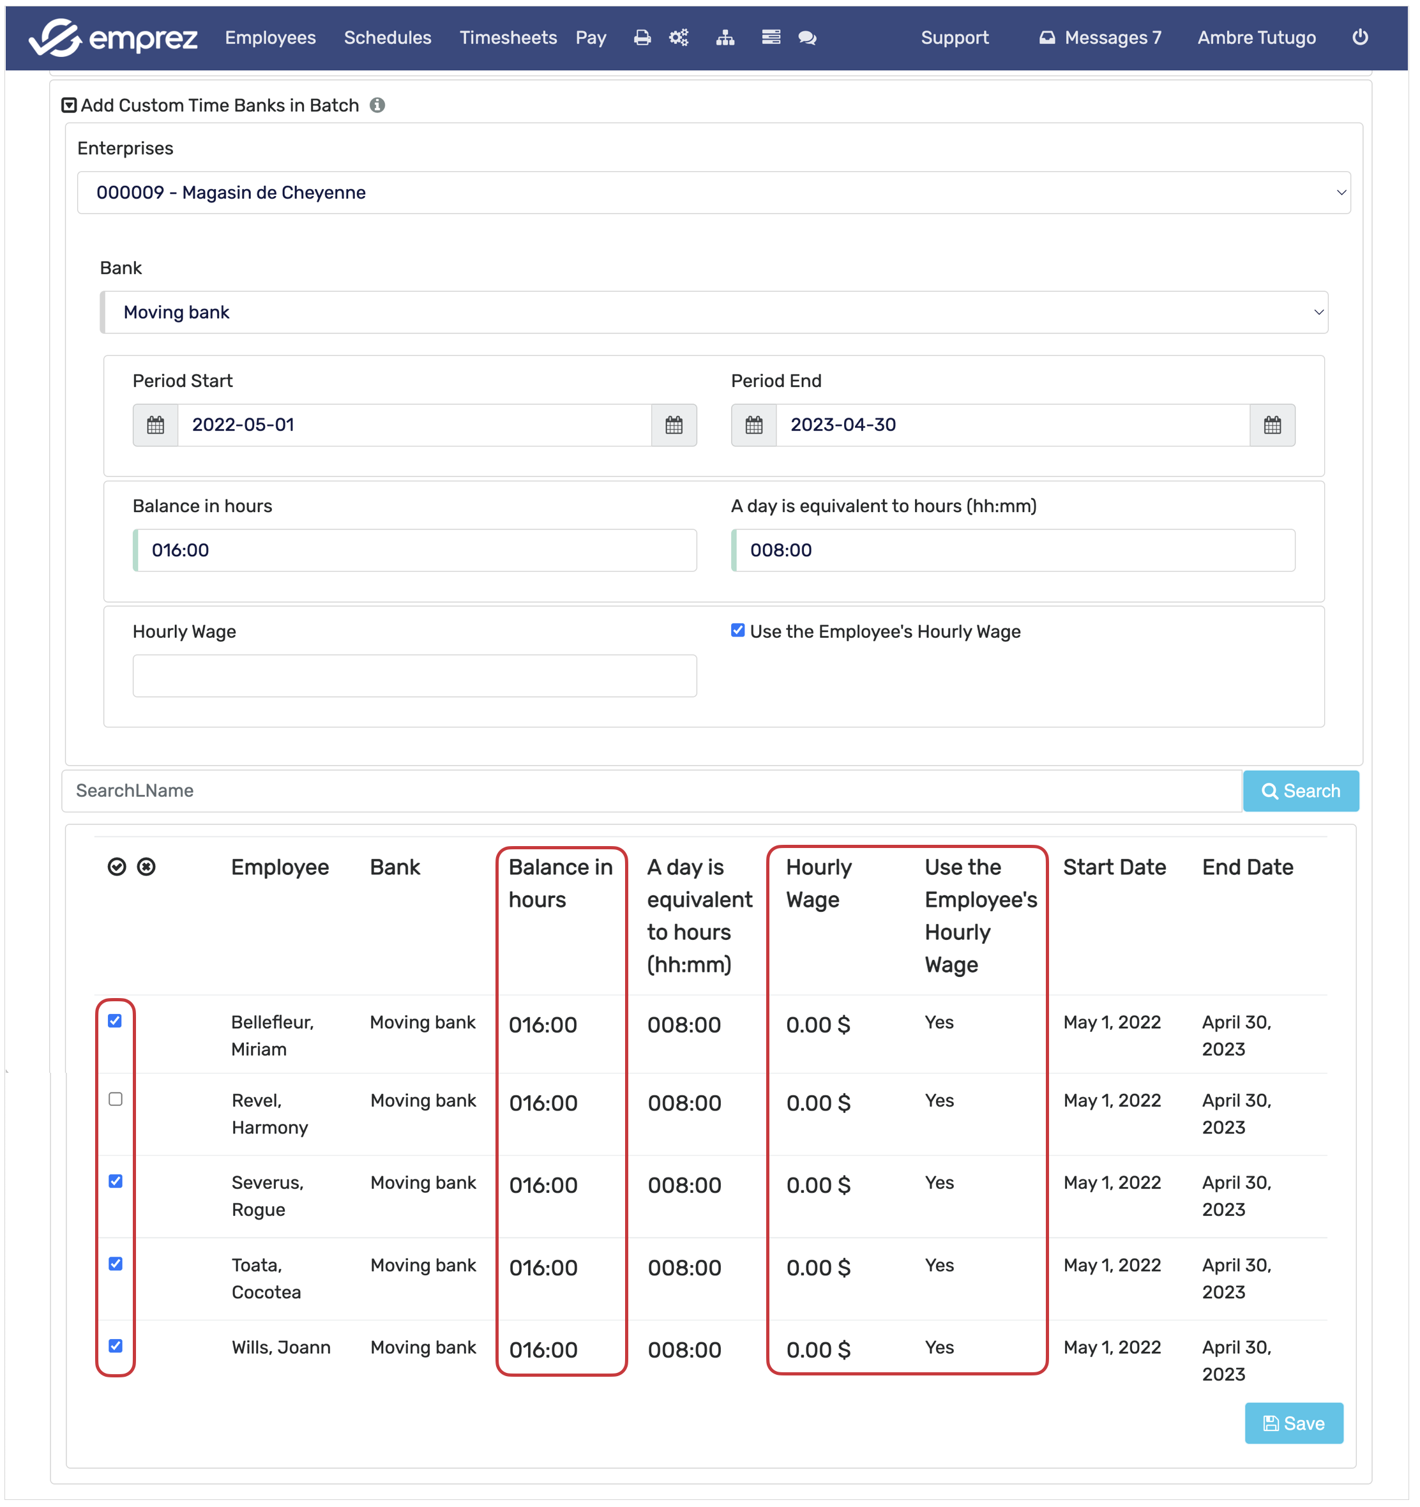Image resolution: width=1420 pixels, height=1507 pixels.
Task: Collapse Add Custom Time Banks in Batch
Action: [69, 105]
